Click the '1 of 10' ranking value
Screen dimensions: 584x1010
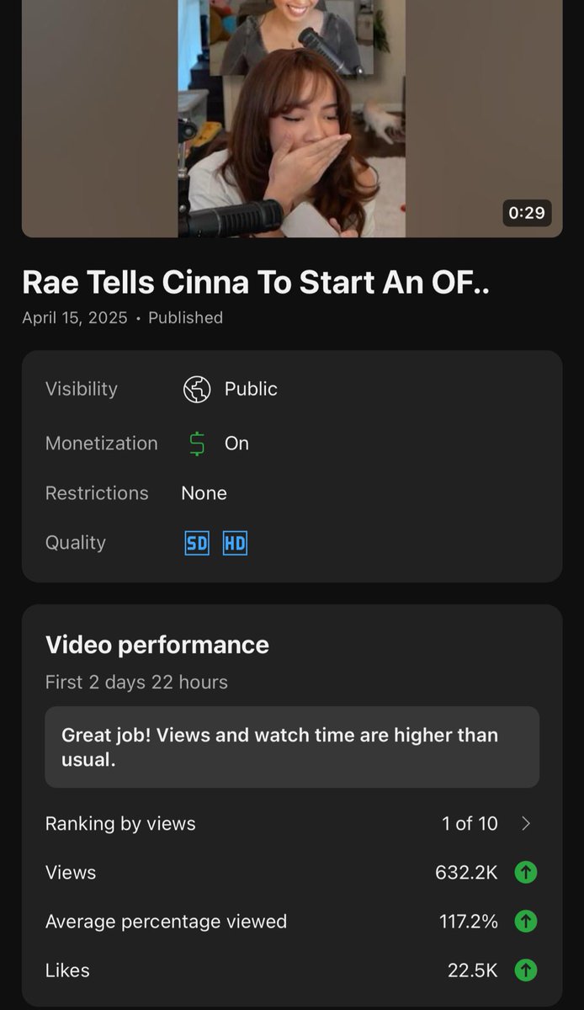pos(470,824)
